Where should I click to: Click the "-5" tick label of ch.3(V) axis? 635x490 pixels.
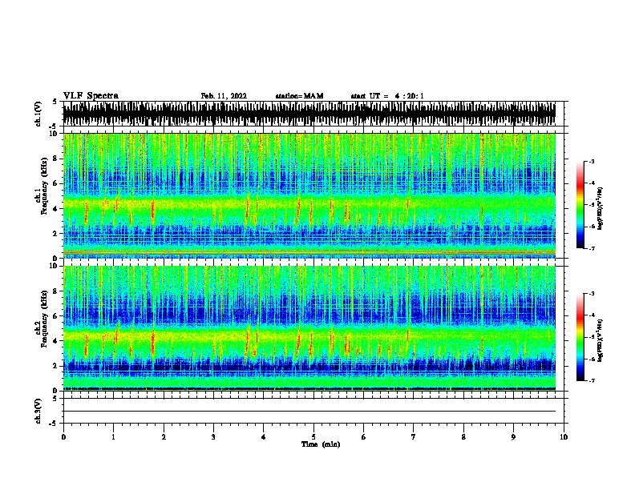pyautogui.click(x=54, y=424)
